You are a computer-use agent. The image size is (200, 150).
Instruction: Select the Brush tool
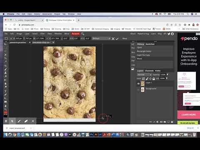(x=5, y=69)
